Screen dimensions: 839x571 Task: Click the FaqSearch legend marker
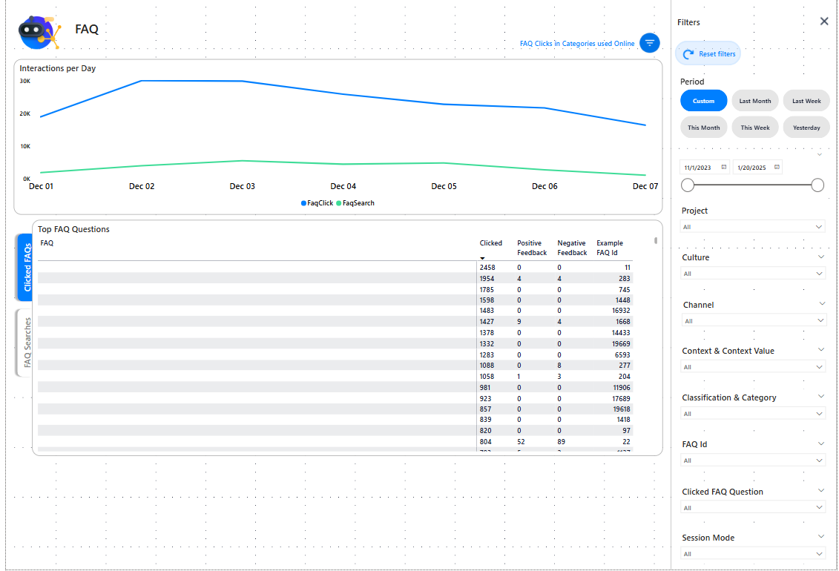pyautogui.click(x=339, y=203)
